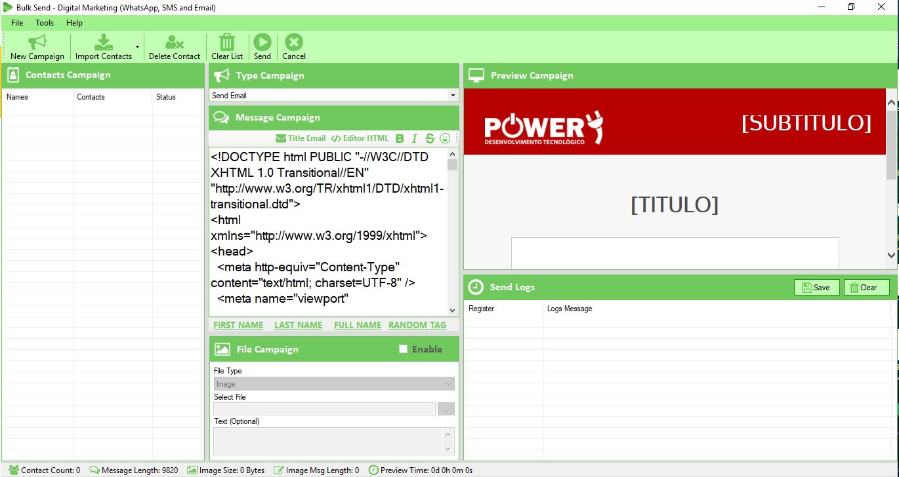The width and height of the screenshot is (899, 477).
Task: Click the New Campaign megaphone icon
Action: (37, 43)
